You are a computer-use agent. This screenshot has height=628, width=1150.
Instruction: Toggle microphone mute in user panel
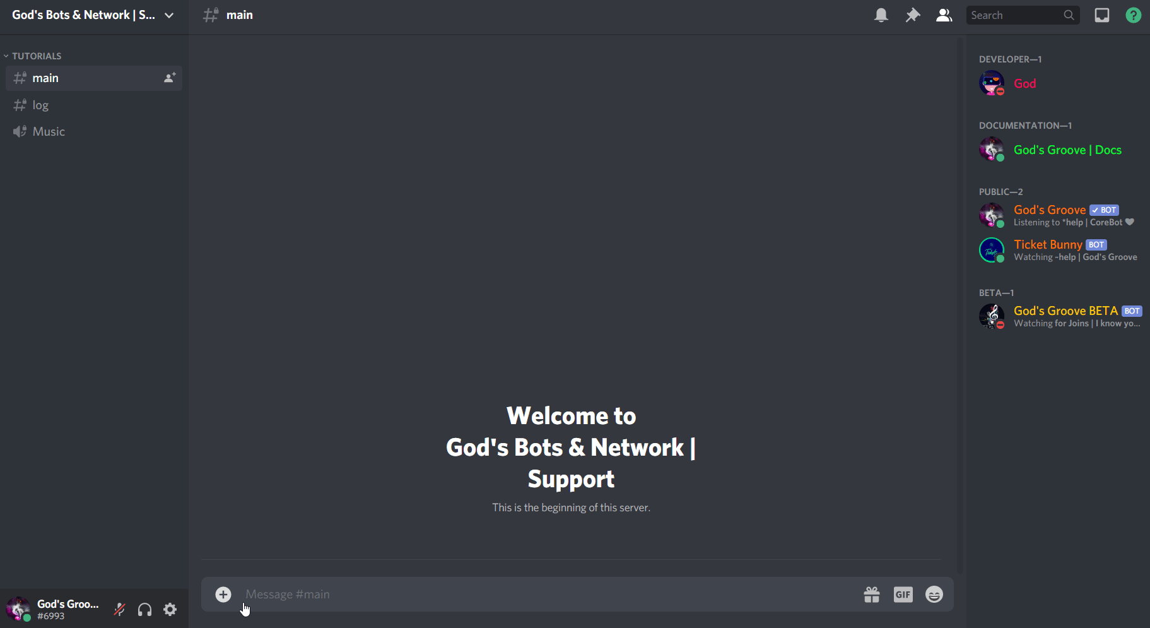click(119, 610)
